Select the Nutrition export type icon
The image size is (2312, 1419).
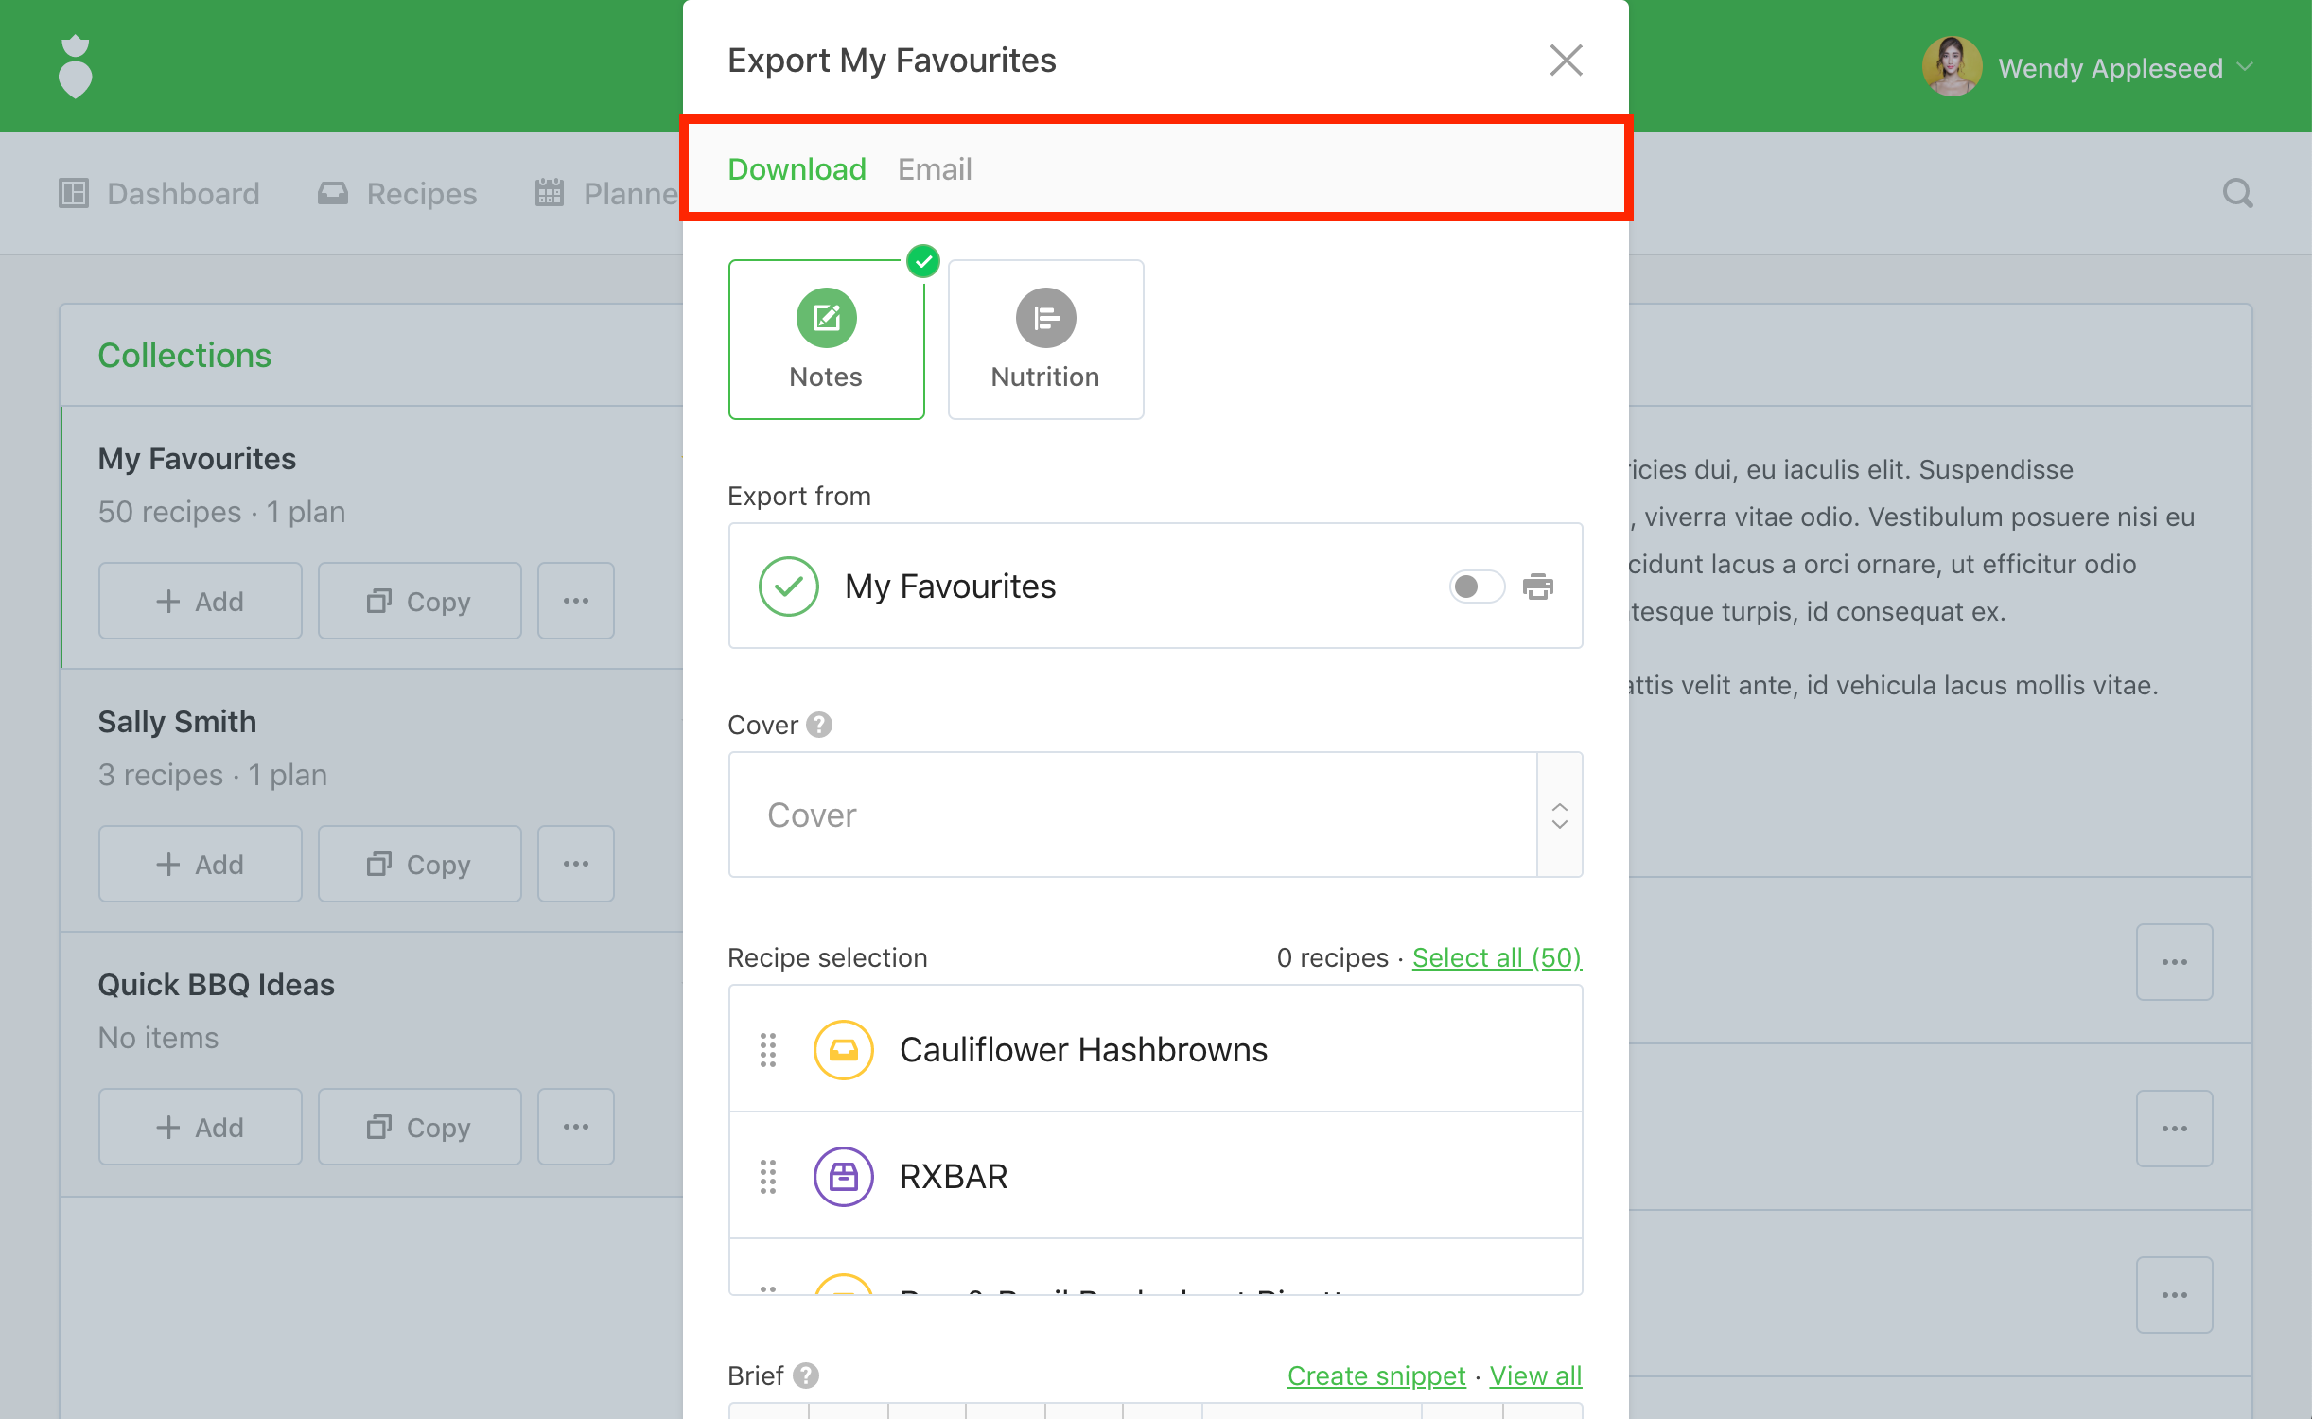1044,318
